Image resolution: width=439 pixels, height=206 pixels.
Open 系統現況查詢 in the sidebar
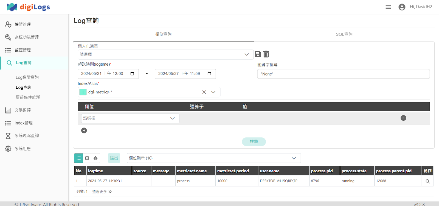(27, 136)
